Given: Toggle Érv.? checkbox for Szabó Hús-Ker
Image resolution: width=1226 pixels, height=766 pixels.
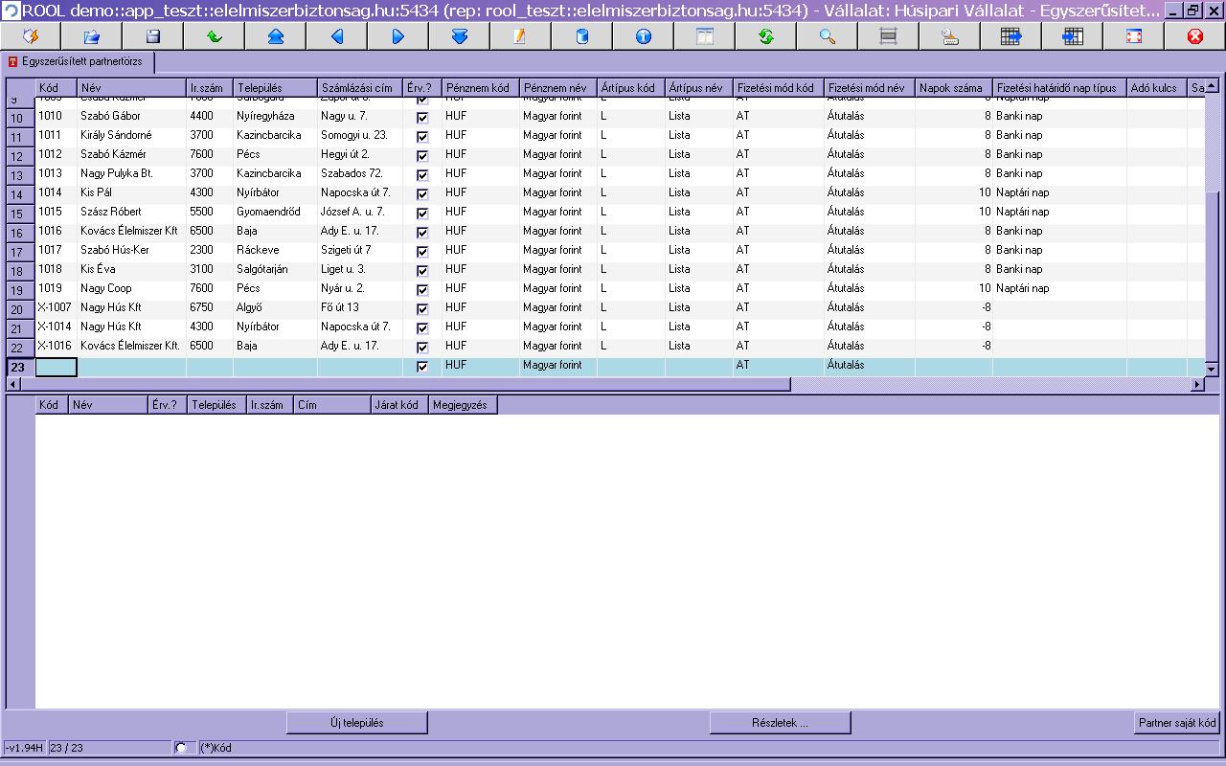Looking at the screenshot, I should pyautogui.click(x=422, y=251).
